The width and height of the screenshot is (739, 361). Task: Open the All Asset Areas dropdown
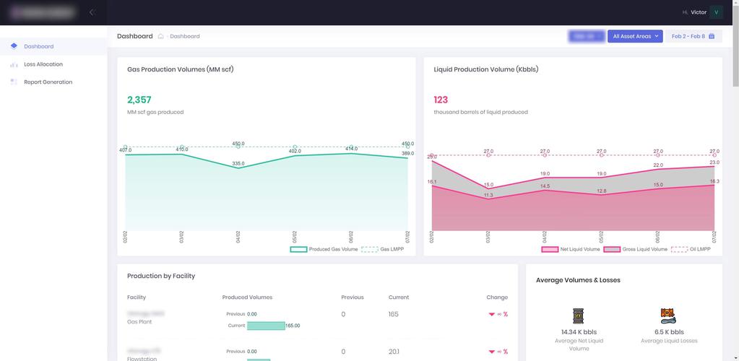(x=635, y=36)
